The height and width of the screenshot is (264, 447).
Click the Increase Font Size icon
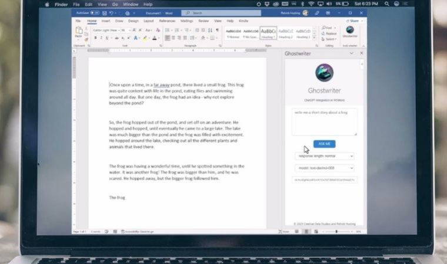pos(134,30)
